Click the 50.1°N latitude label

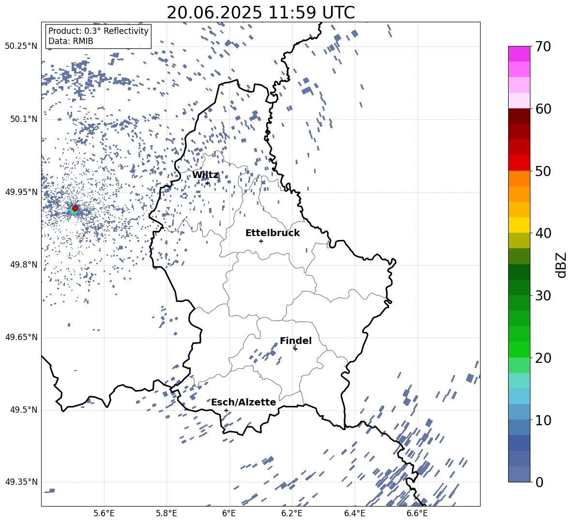[x=24, y=120]
